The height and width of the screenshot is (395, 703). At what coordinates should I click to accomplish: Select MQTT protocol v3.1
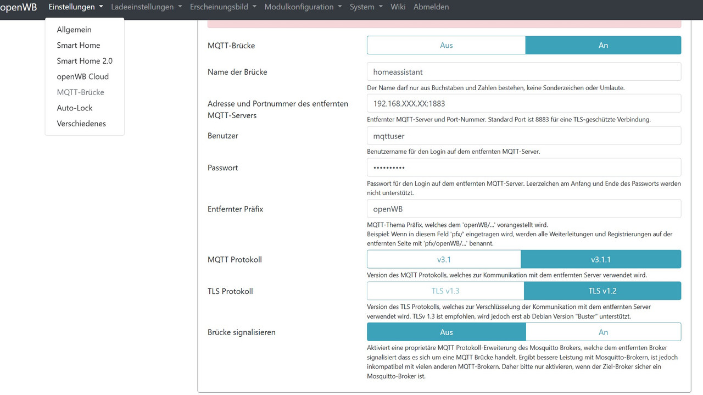[444, 259]
